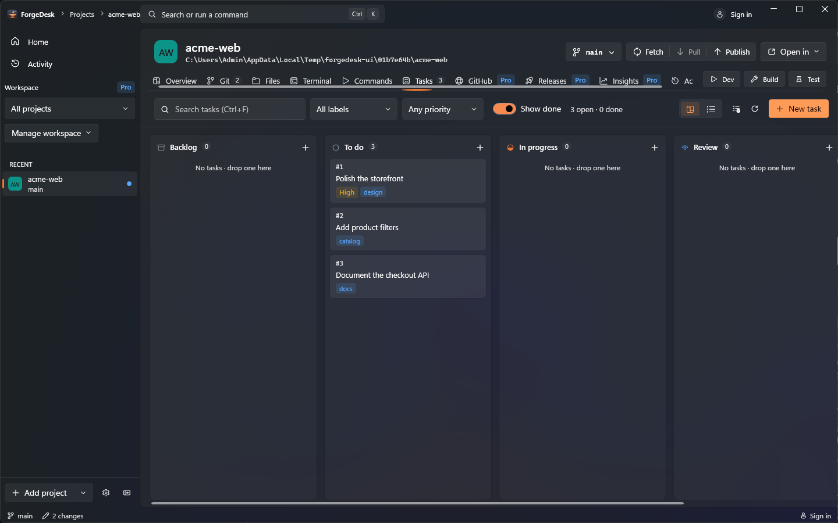The height and width of the screenshot is (523, 838).
Task: Add a task to the To do column
Action: (480, 148)
